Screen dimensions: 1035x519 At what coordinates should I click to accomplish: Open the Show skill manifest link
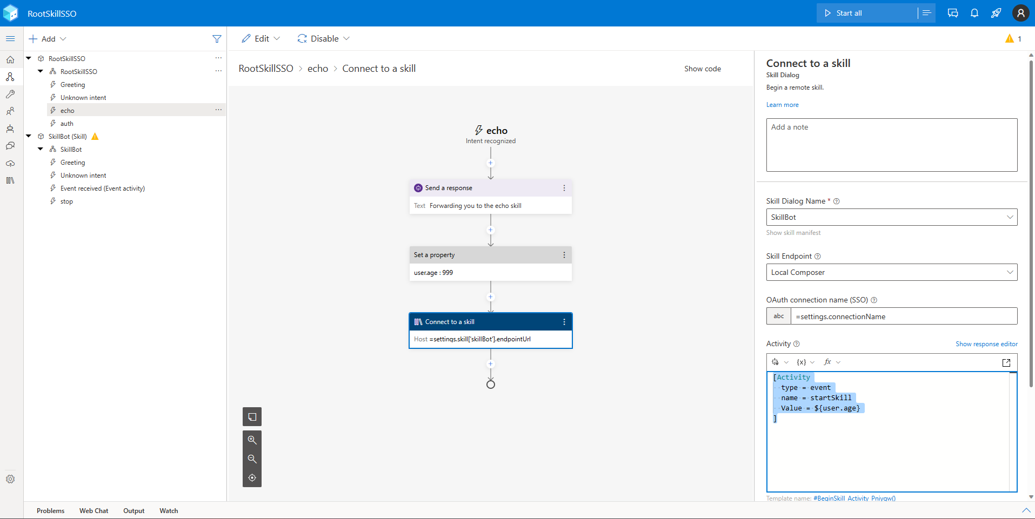793,233
